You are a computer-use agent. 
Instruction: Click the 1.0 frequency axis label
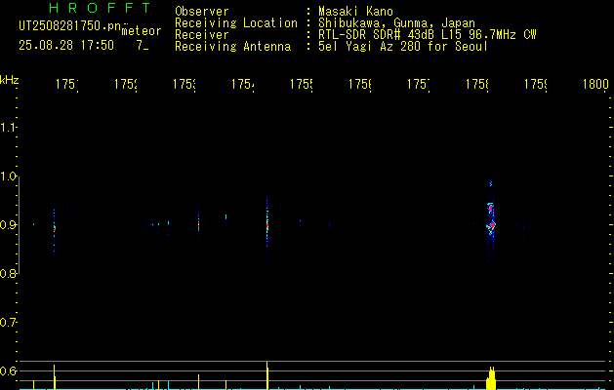[x=8, y=176]
